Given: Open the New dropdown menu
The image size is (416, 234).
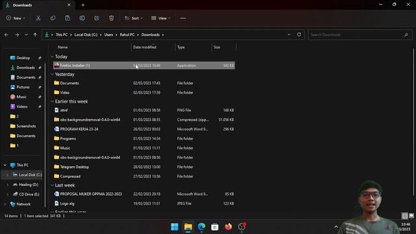Looking at the screenshot, I should [x=16, y=18].
